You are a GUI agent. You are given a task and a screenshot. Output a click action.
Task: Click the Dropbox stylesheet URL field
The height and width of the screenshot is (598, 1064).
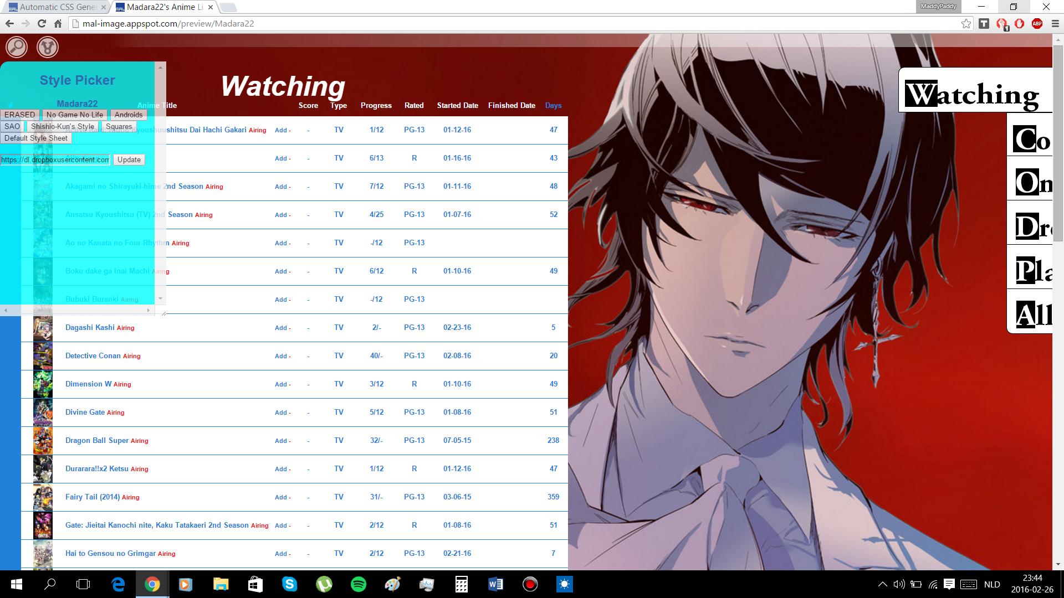tap(55, 159)
